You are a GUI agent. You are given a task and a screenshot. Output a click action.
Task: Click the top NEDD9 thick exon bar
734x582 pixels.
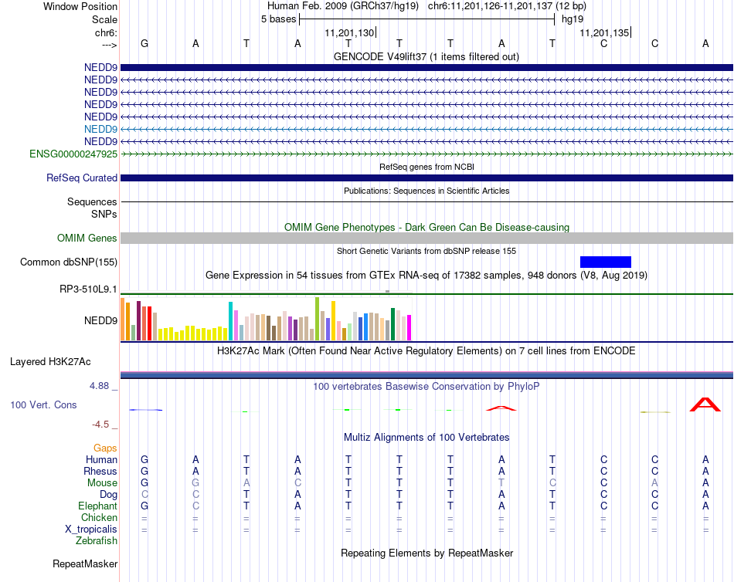click(x=426, y=67)
